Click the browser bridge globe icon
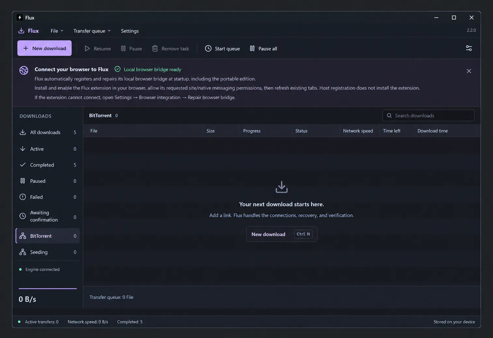 [x=24, y=70]
